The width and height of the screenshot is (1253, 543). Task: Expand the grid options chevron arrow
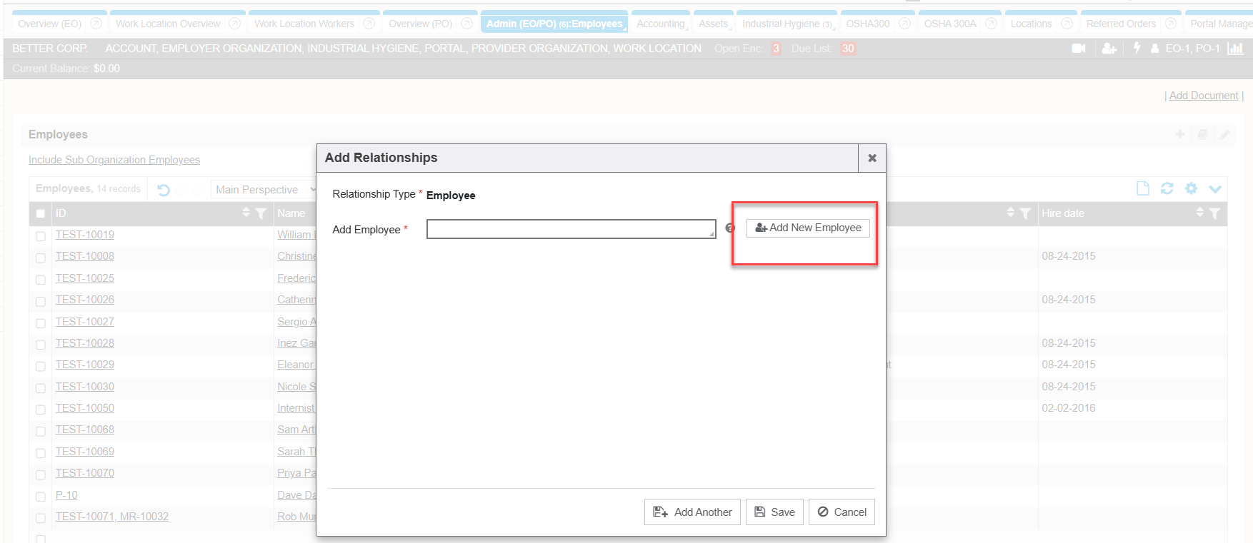[x=1215, y=189]
